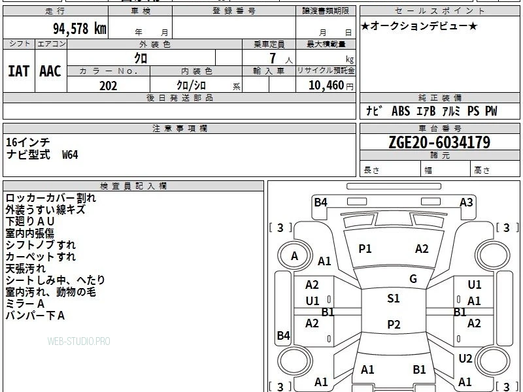Select the G mark on the diagram windshield

pos(413,279)
